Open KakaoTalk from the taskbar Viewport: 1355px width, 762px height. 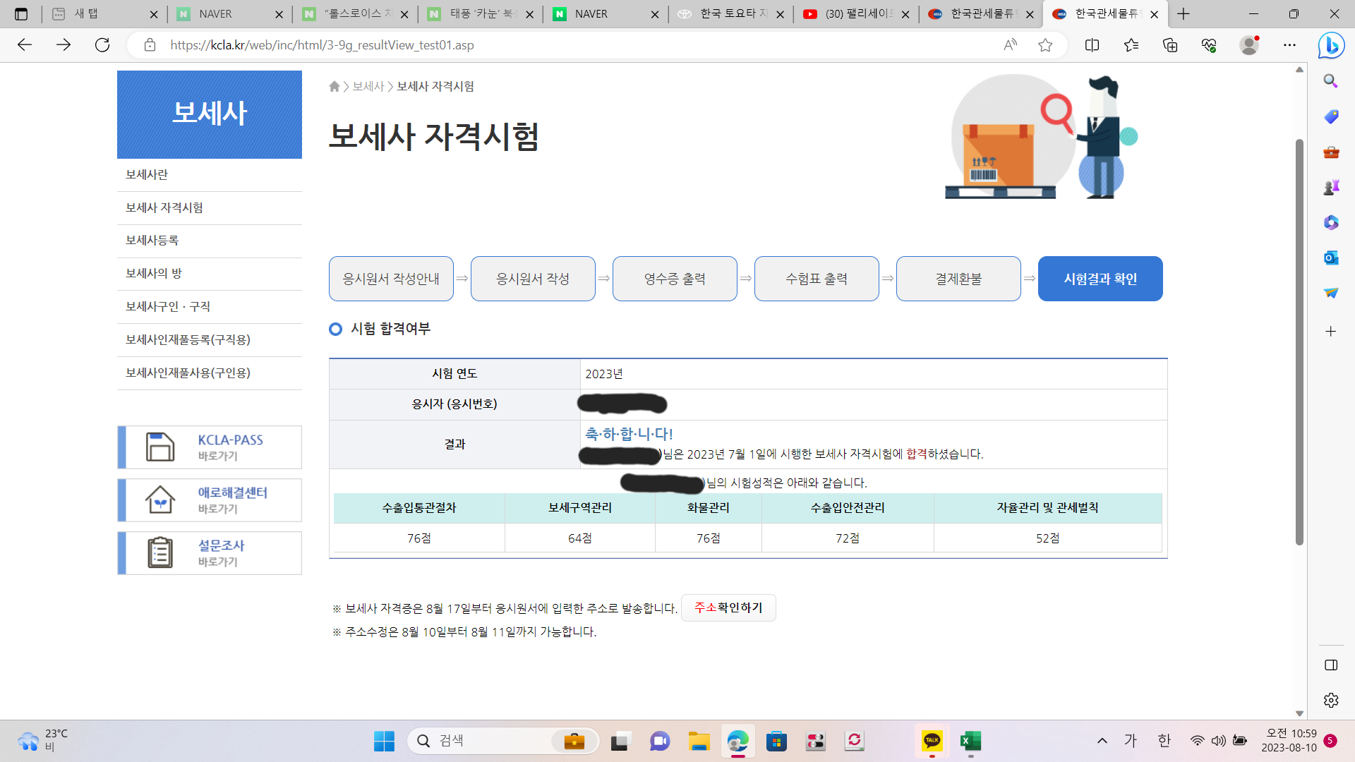tap(932, 741)
